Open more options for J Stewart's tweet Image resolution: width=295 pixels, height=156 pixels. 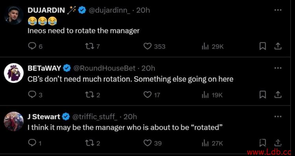[278, 117]
